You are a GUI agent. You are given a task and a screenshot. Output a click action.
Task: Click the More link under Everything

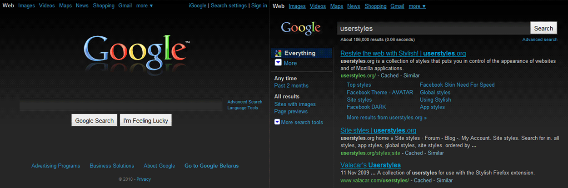pyautogui.click(x=290, y=63)
